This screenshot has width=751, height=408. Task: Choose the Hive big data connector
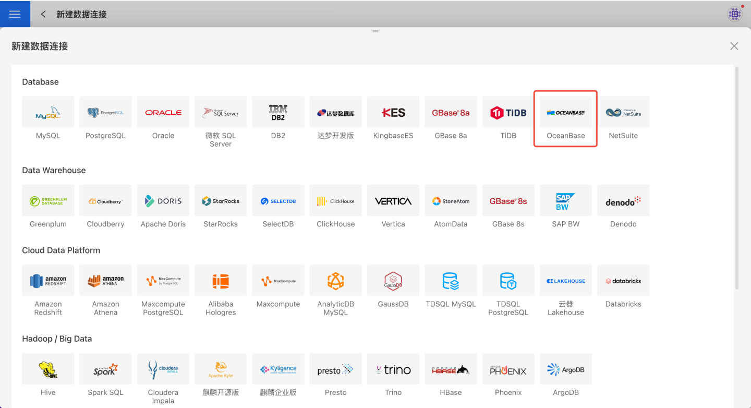pyautogui.click(x=48, y=369)
